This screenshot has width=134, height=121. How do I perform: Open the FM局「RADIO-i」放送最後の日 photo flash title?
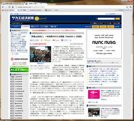click(x=110, y=109)
